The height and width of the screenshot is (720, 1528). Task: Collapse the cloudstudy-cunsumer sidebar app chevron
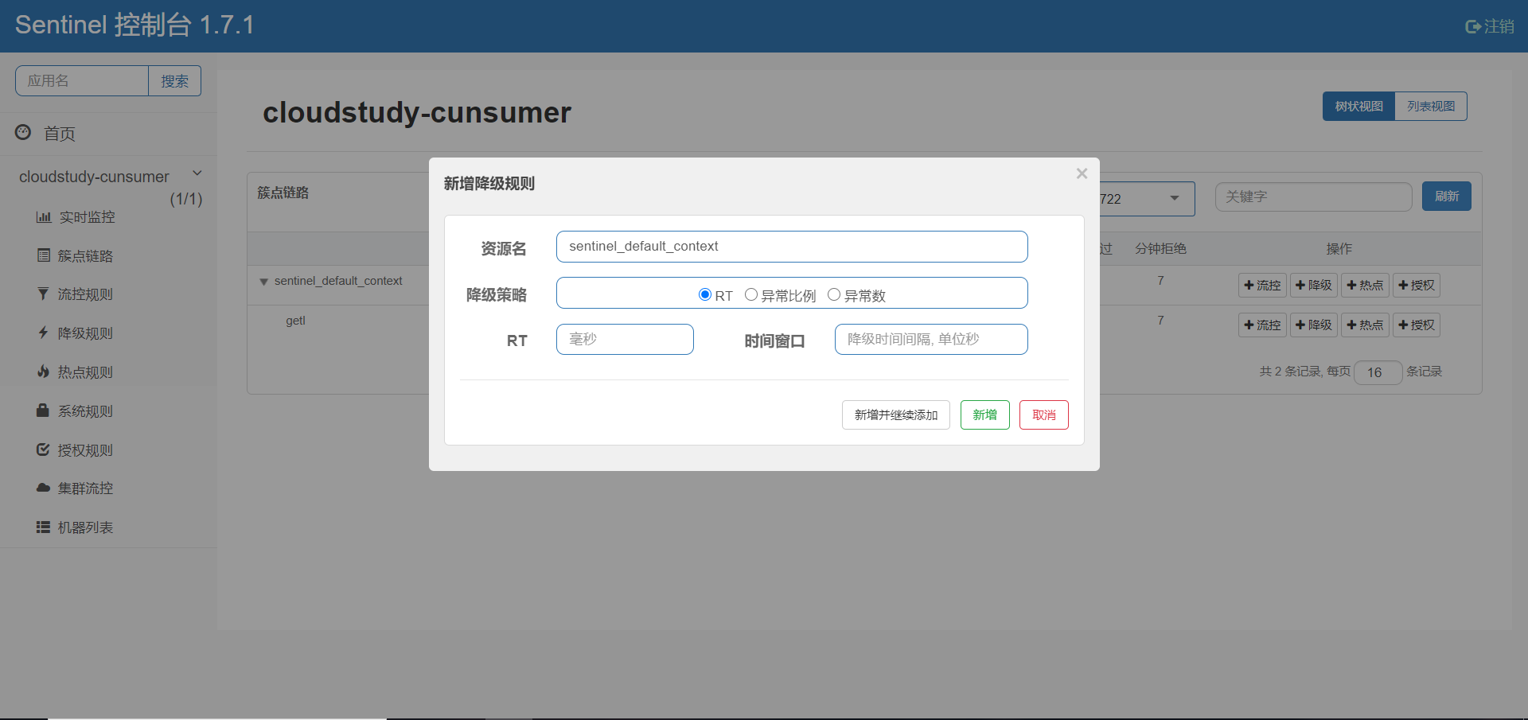pyautogui.click(x=197, y=173)
